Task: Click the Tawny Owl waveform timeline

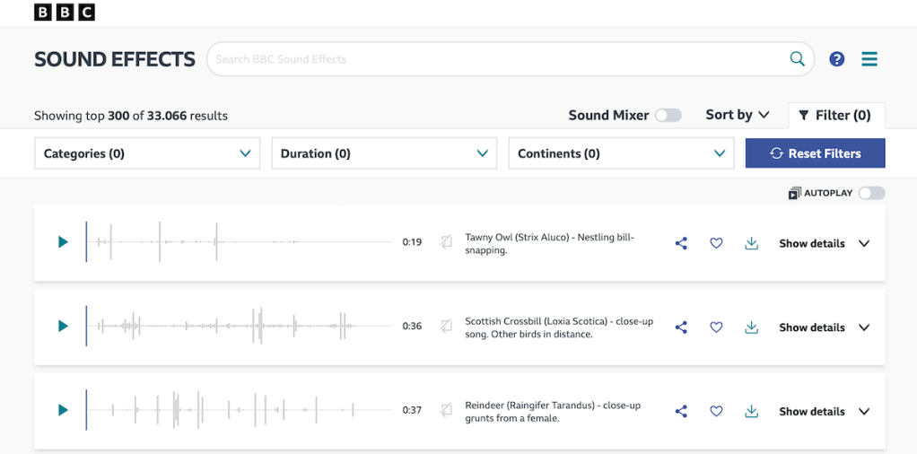Action: (x=242, y=242)
